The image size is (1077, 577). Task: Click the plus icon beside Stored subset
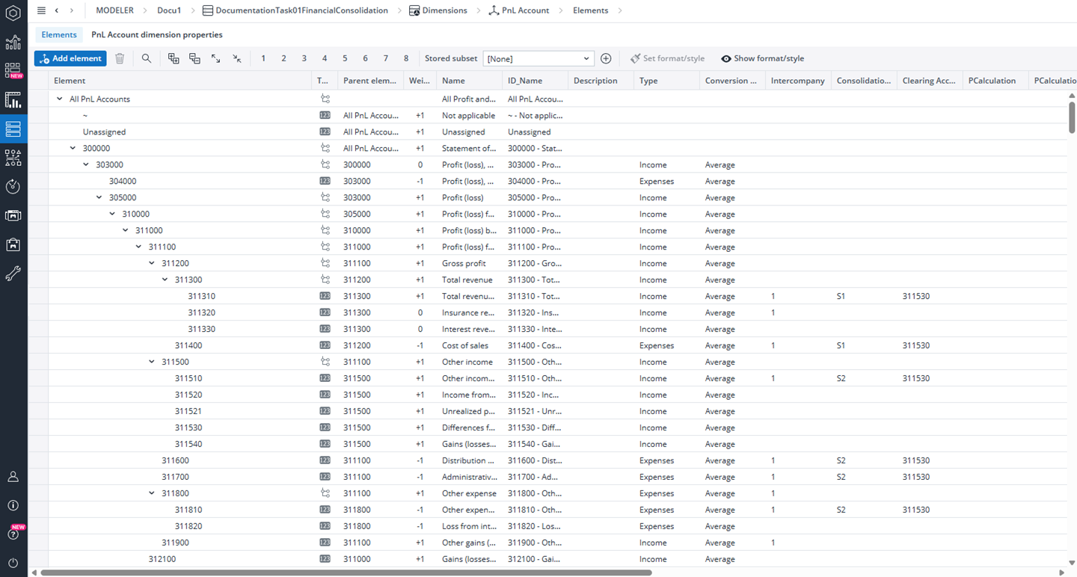click(x=606, y=58)
